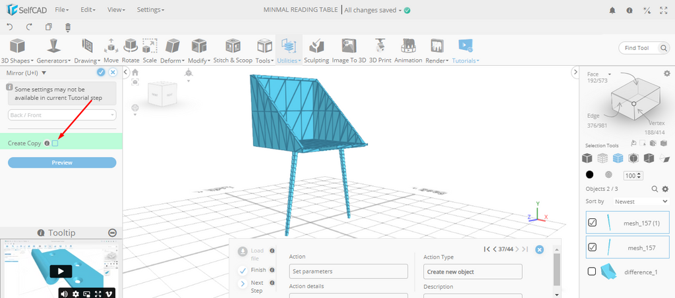Click the Preview button
Image resolution: width=675 pixels, height=298 pixels.
tap(62, 162)
